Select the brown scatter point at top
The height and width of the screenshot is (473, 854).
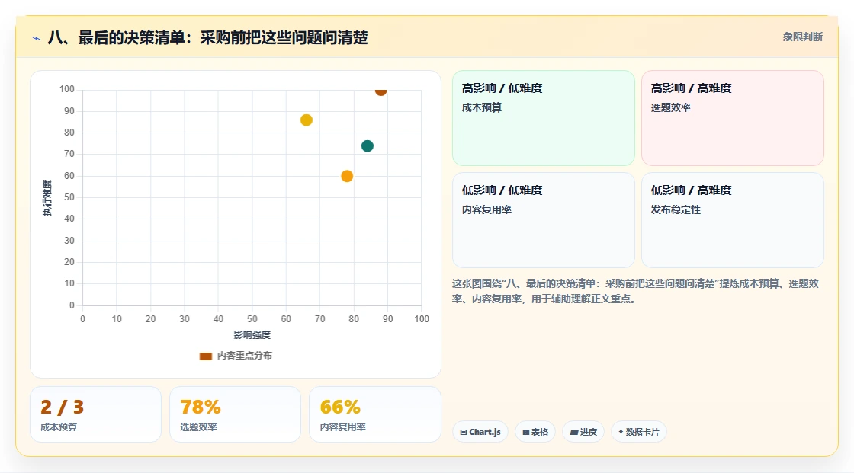point(380,91)
